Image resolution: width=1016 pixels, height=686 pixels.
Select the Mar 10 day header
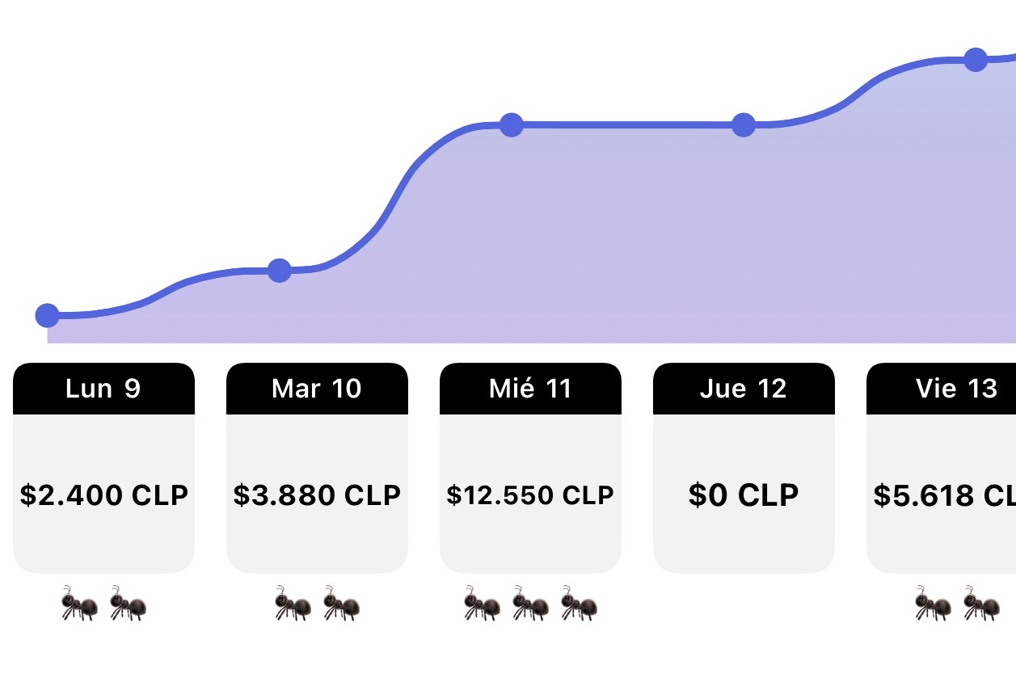317,389
